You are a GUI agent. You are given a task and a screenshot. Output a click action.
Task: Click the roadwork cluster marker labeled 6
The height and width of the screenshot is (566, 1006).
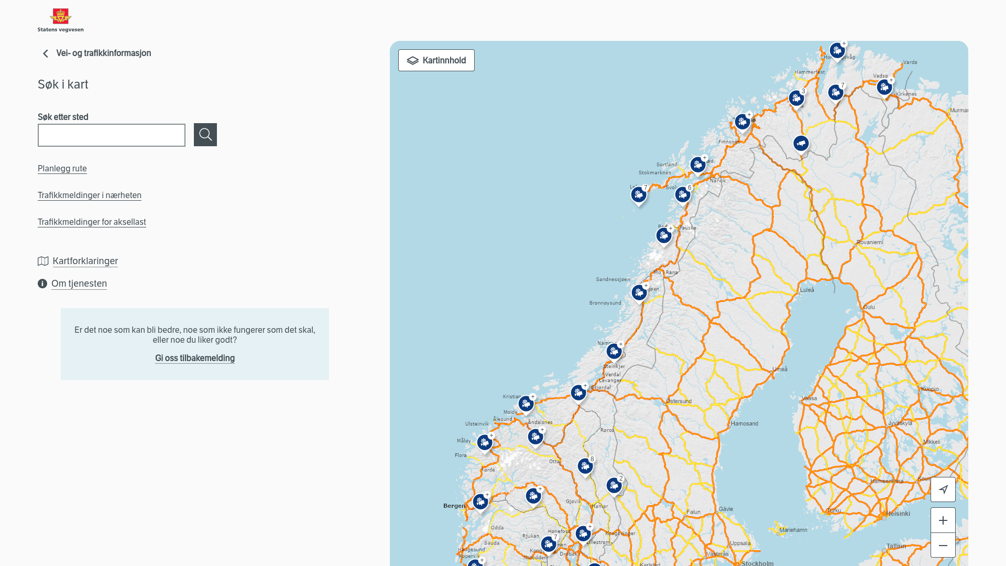(x=682, y=195)
